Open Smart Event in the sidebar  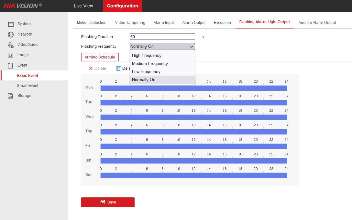click(27, 86)
